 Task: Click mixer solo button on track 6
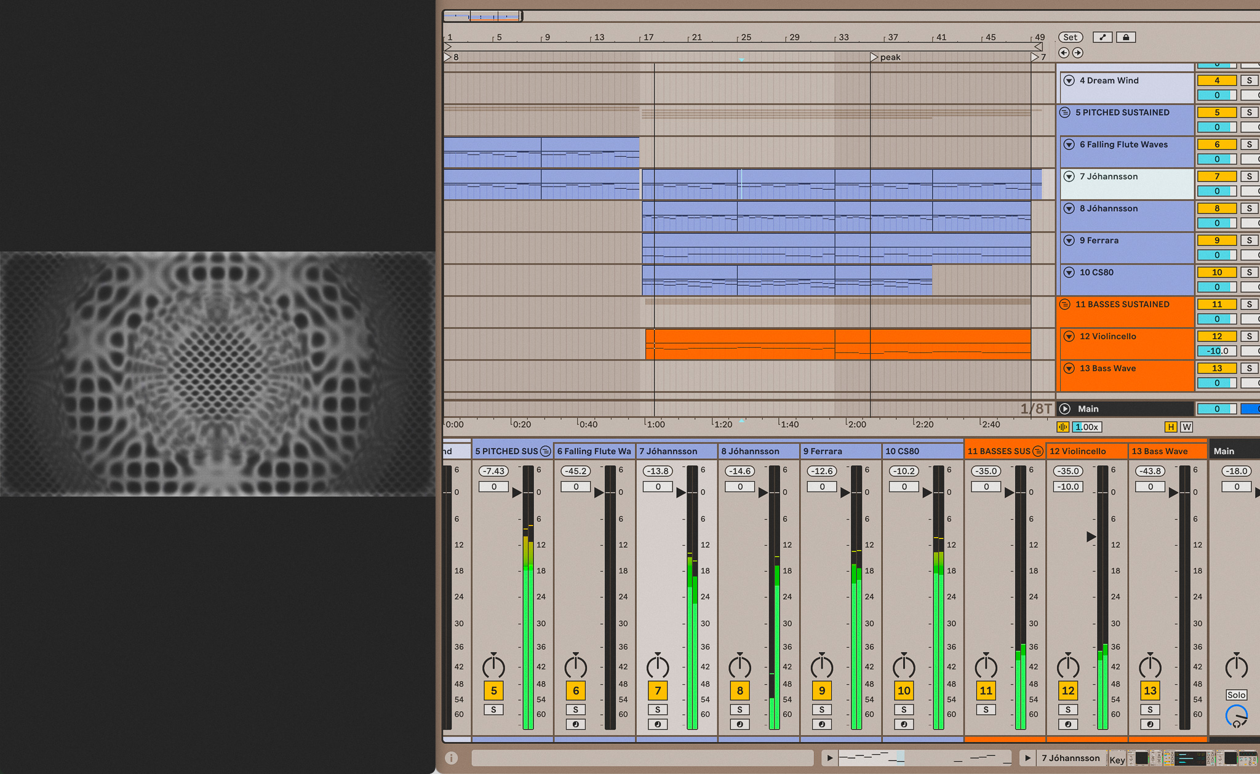coord(575,709)
